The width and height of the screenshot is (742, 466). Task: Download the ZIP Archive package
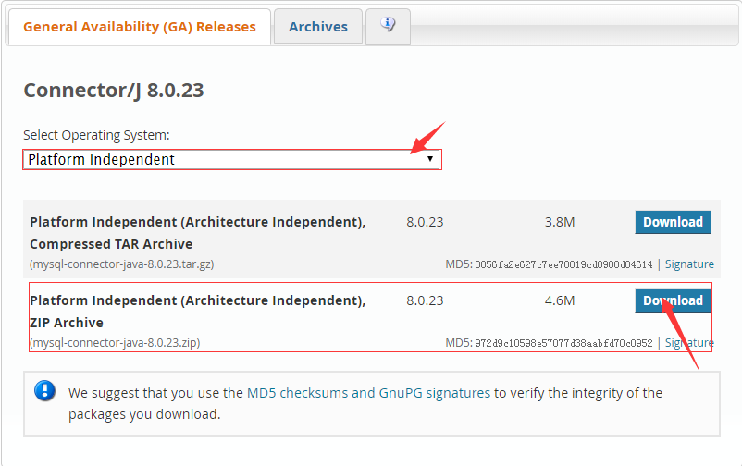[673, 300]
